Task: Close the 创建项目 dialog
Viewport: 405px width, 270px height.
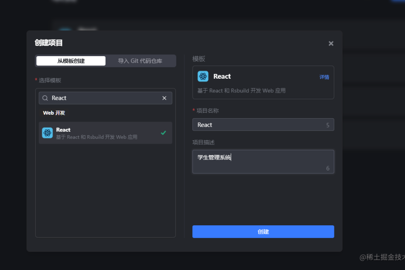Action: pyautogui.click(x=331, y=43)
